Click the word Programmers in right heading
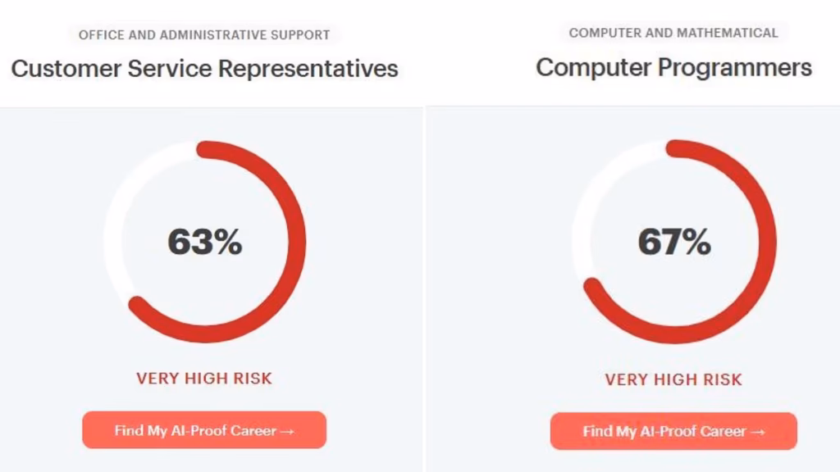The height and width of the screenshot is (472, 840). (x=735, y=67)
